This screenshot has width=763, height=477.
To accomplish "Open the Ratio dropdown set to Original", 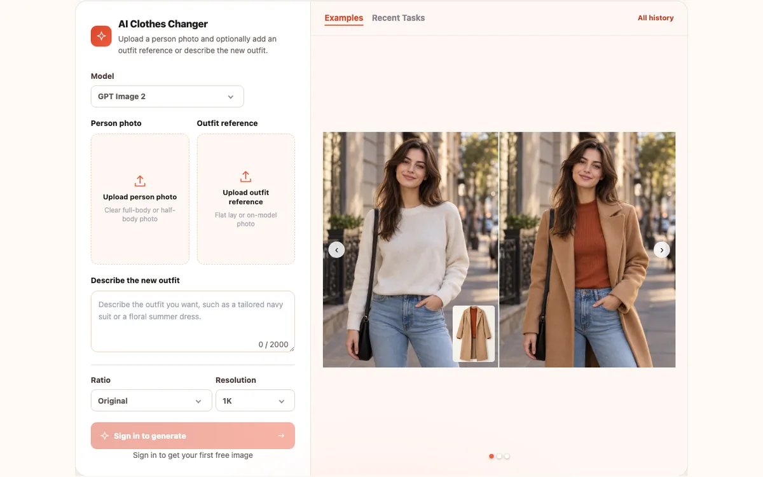I will coord(151,401).
